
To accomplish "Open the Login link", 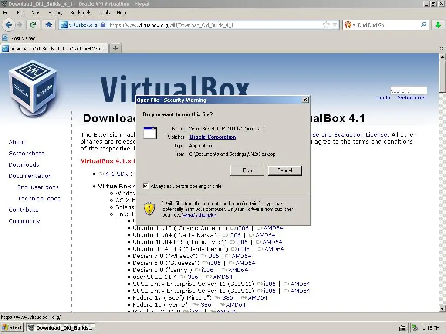I will (x=383, y=98).
